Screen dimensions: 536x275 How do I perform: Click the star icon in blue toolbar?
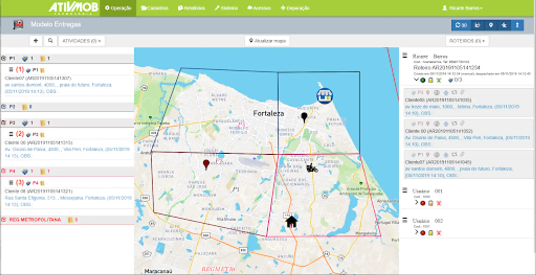pos(504,25)
